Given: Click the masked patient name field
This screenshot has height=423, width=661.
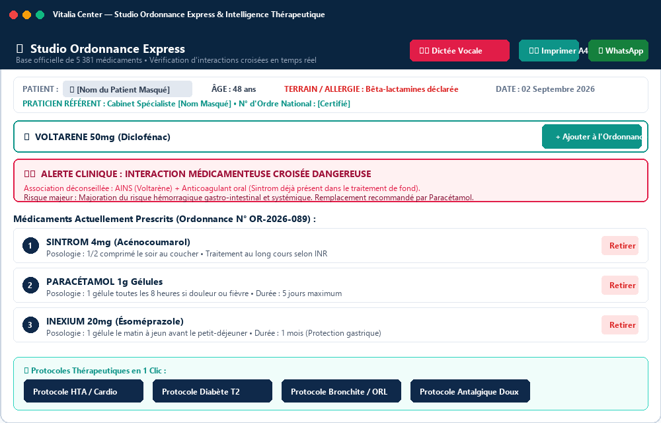Looking at the screenshot, I should pyautogui.click(x=128, y=89).
